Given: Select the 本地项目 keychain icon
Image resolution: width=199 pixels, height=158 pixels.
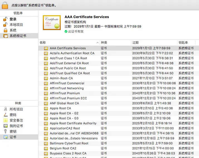Looking at the screenshot, I should pyautogui.click(x=6, y=24).
